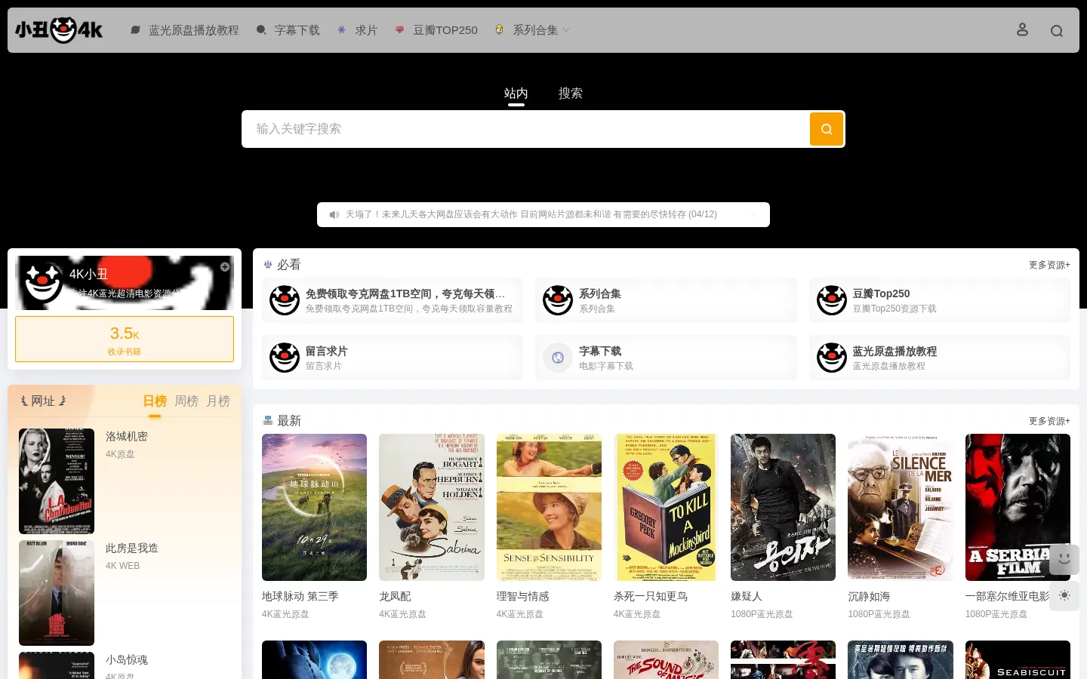Open the 洛城机密 poster thumbnail

[57, 481]
